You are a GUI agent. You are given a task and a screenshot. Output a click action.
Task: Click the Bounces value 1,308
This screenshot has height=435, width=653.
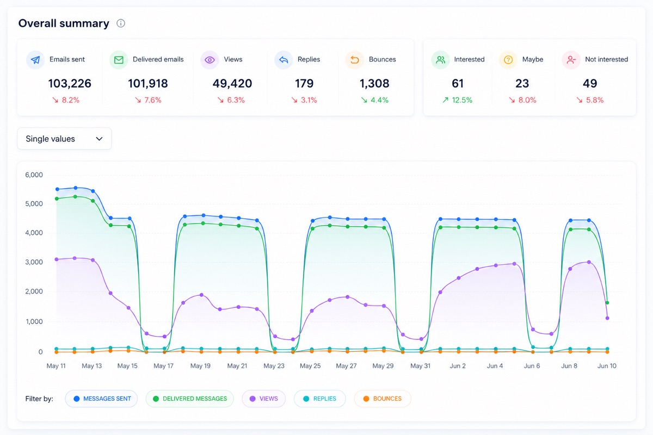(374, 84)
